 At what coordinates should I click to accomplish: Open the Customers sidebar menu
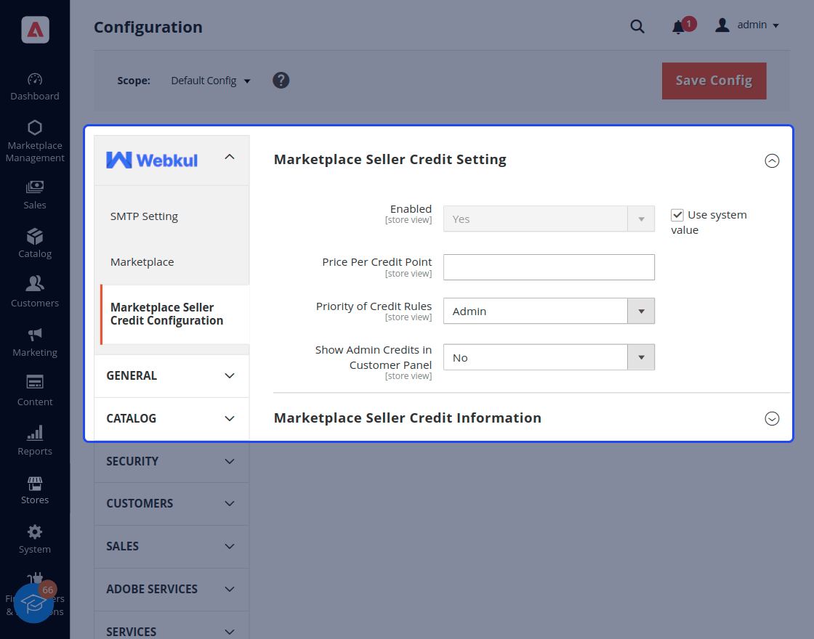[x=35, y=292]
